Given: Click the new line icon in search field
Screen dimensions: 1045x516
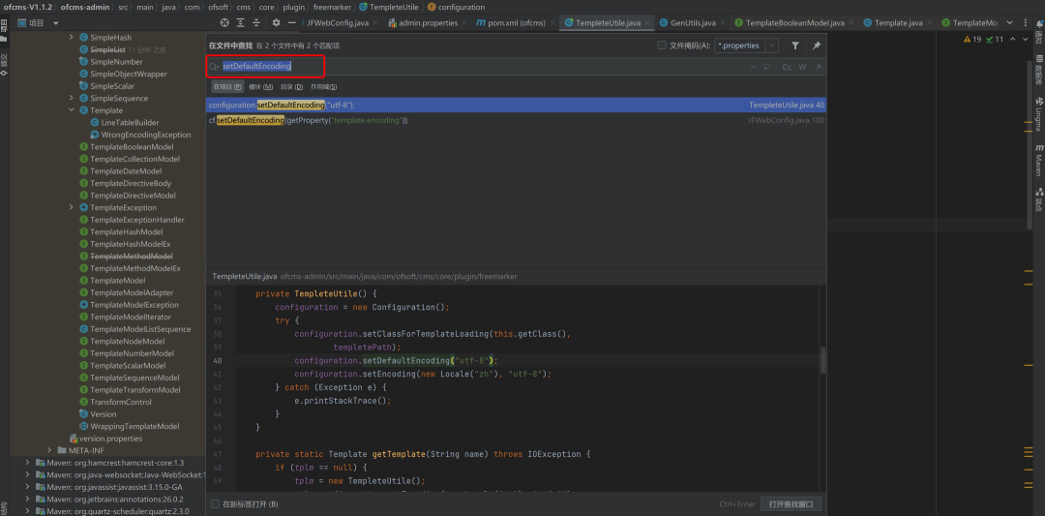Looking at the screenshot, I should 766,67.
